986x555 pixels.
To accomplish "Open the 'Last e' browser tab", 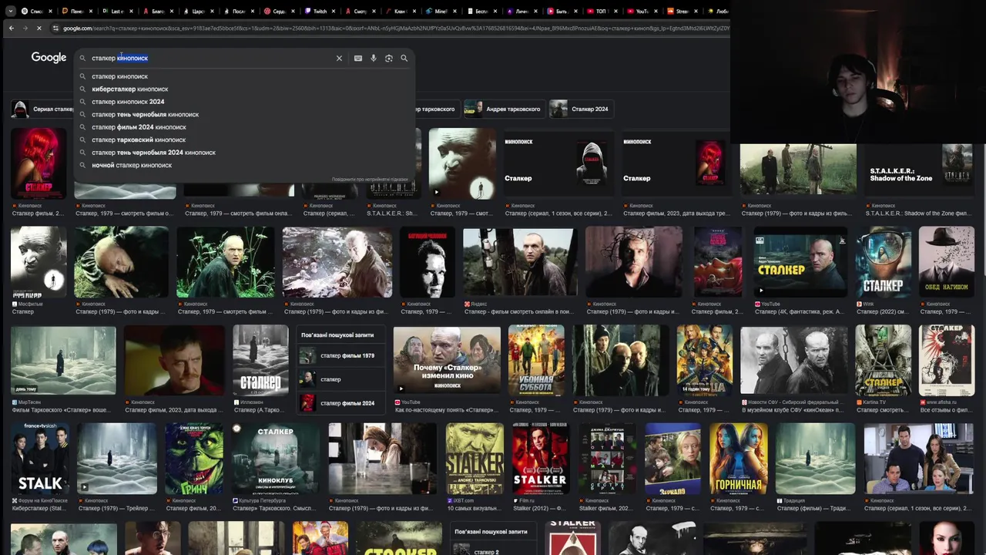I will pos(116,12).
